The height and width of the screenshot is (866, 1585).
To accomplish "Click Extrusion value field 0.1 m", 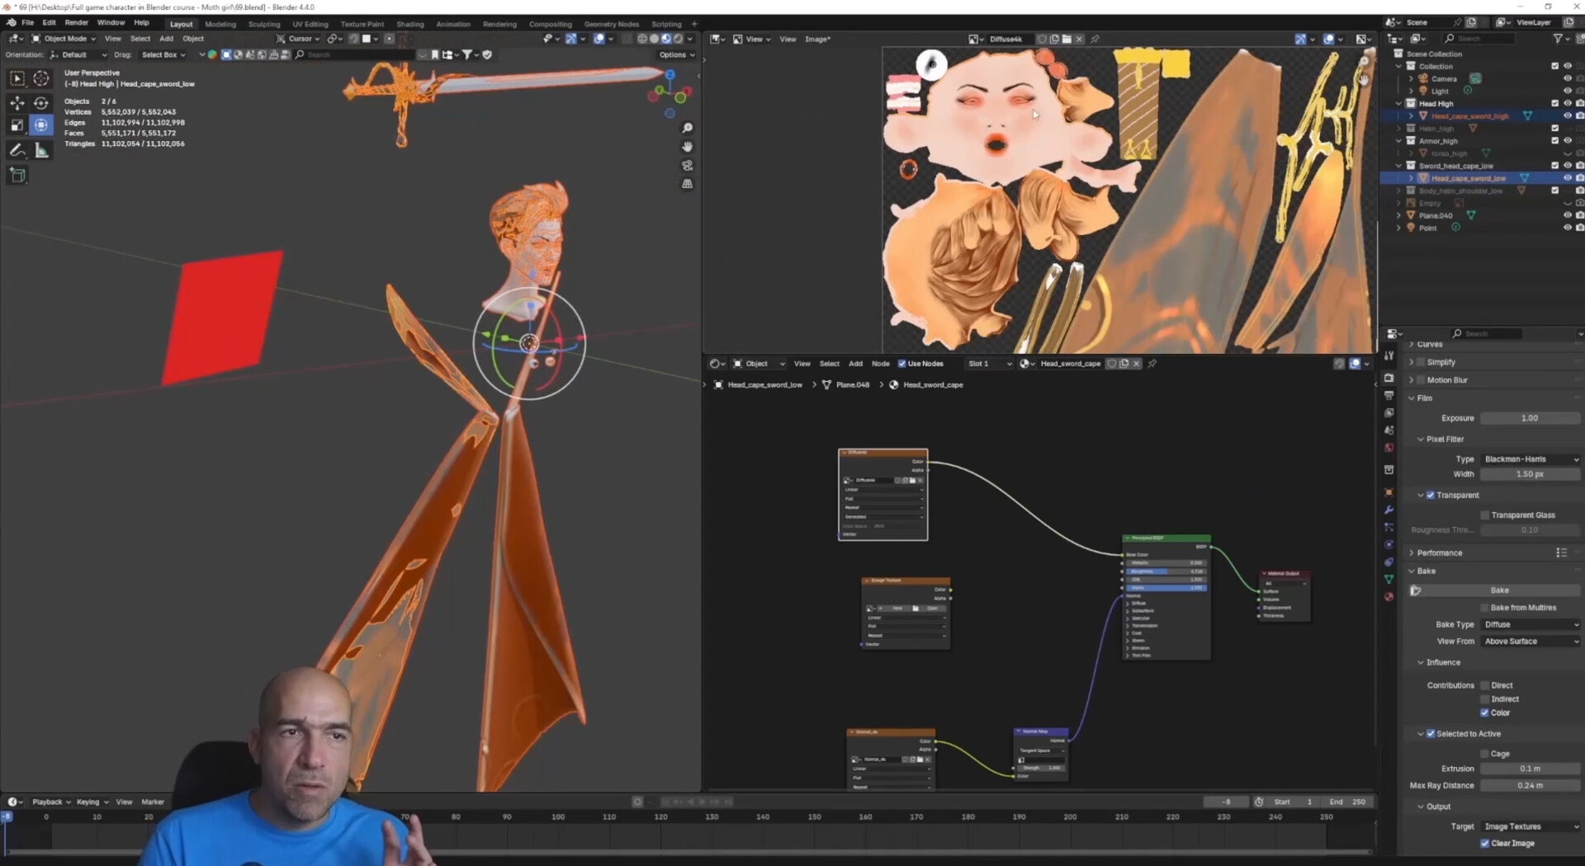I will pyautogui.click(x=1531, y=769).
